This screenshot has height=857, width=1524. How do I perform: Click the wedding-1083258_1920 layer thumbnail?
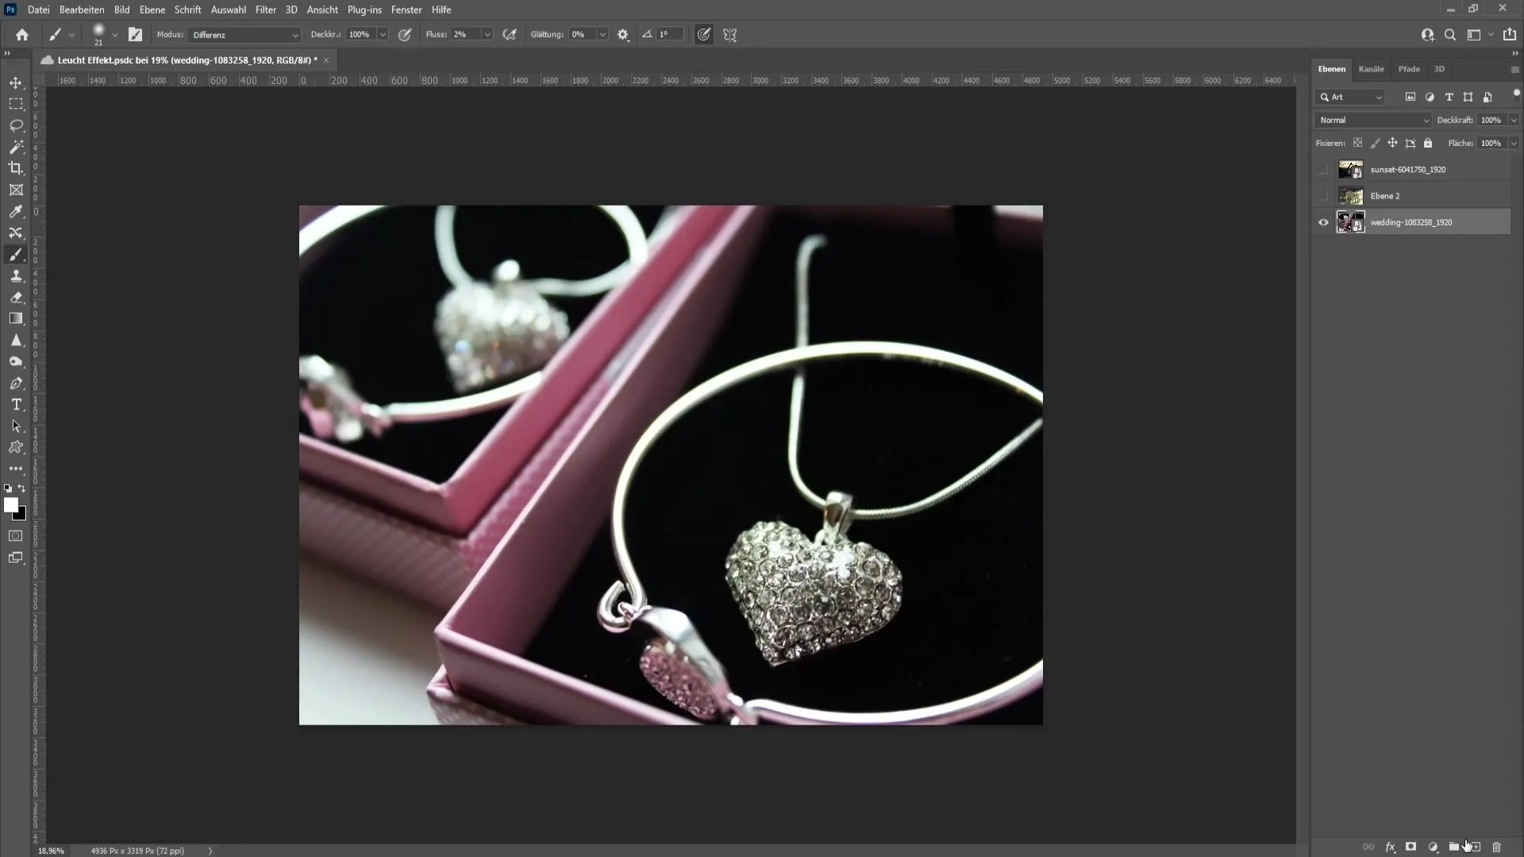(1350, 222)
